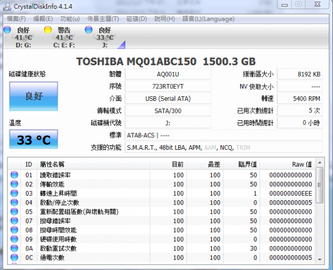This screenshot has height=270, width=333.
Task: Click the serial number field 723RT0EYT
Action: point(168,86)
